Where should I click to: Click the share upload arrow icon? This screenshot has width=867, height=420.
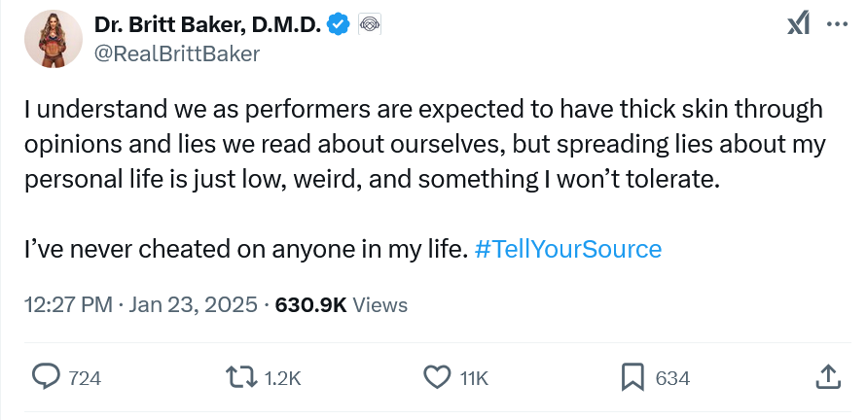828,378
